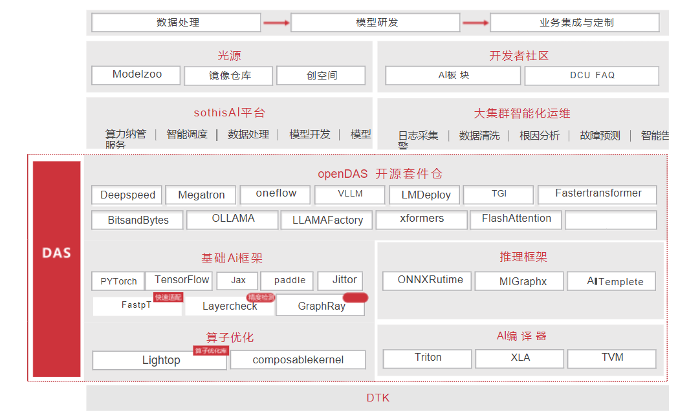The height and width of the screenshot is (417, 678).
Task: Click the Modelzoo box
Action: click(x=137, y=75)
